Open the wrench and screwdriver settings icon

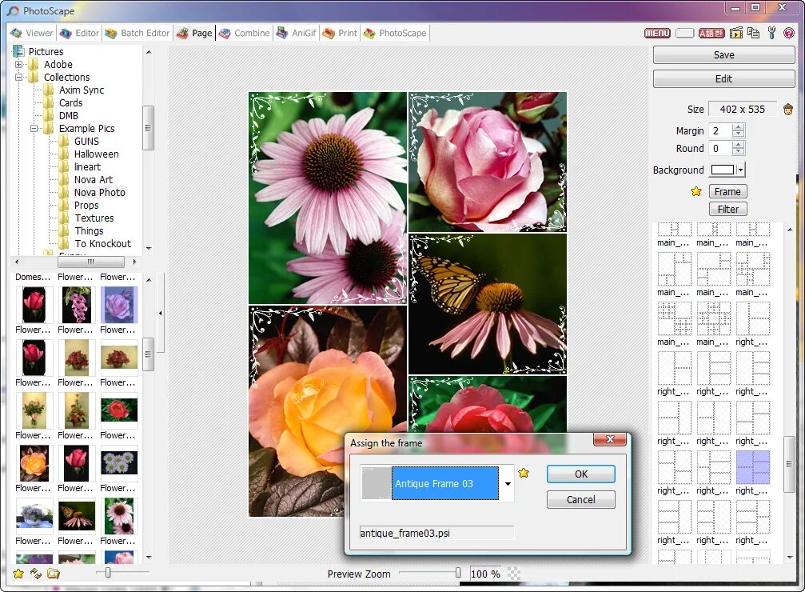(771, 33)
